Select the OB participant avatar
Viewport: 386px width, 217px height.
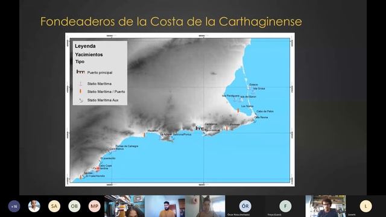tap(74, 206)
